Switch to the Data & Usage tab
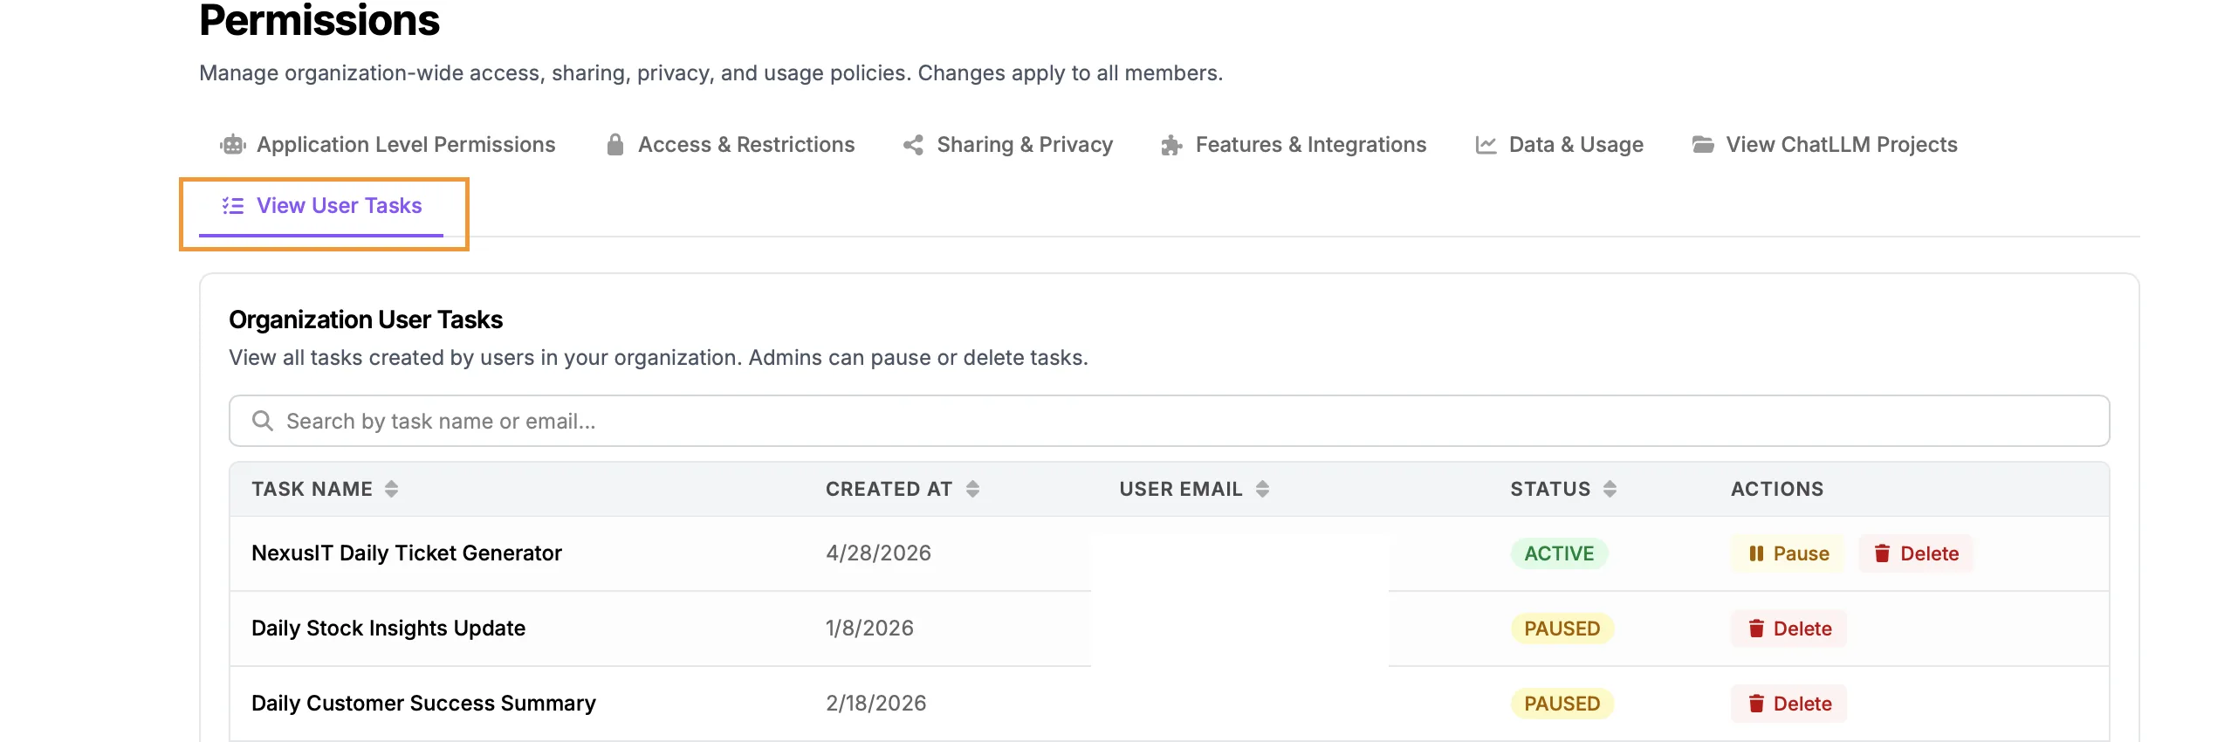The height and width of the screenshot is (742, 2238). click(x=1559, y=145)
